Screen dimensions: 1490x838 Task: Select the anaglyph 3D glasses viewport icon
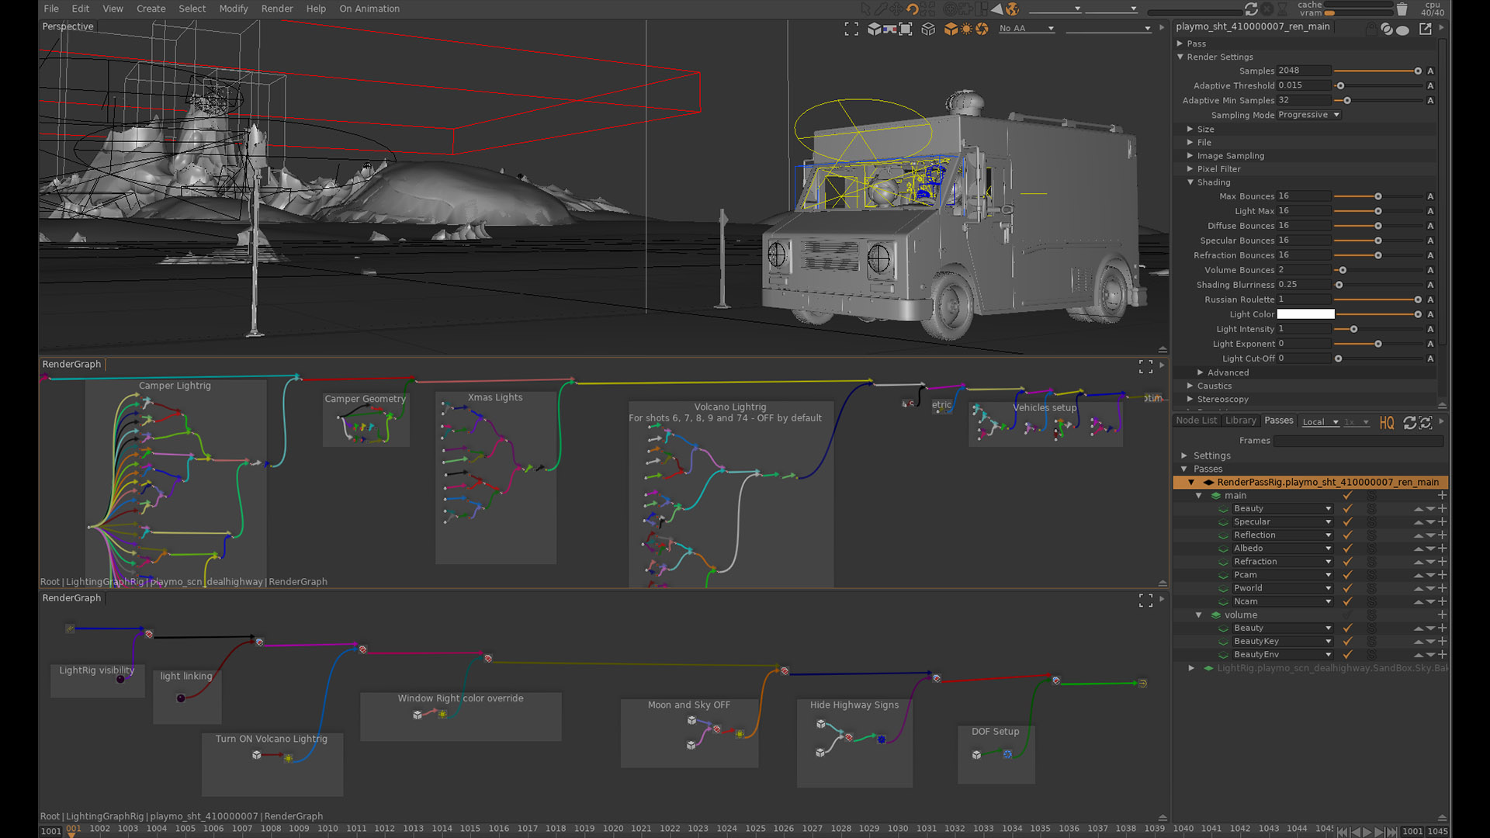[889, 29]
